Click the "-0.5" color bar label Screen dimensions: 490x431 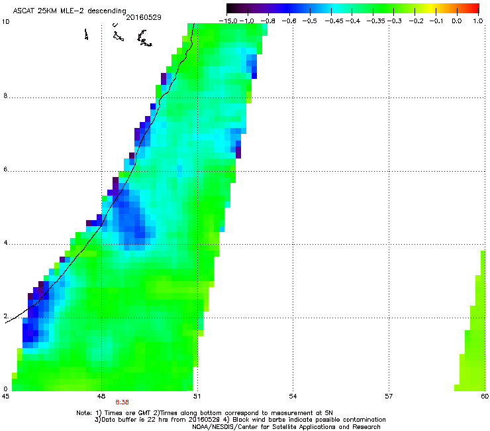[309, 21]
